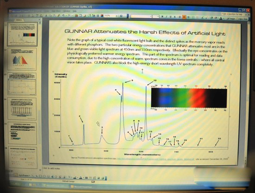The height and width of the screenshot is (193, 255).
Task: Click Increase Font Size icon
Action: click(x=202, y=18)
